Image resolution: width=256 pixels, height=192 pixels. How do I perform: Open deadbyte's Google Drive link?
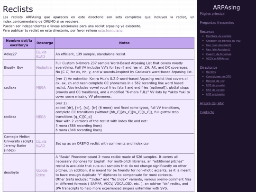[42, 173]
